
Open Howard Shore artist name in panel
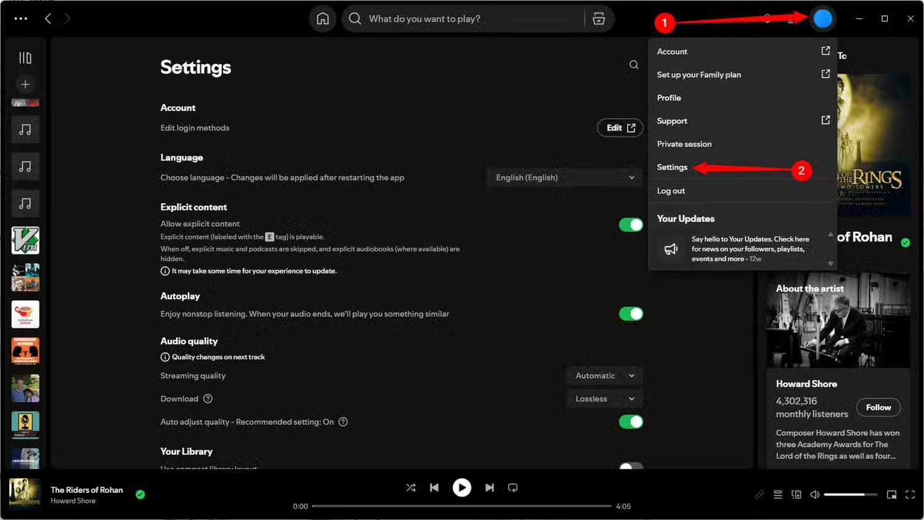point(806,384)
